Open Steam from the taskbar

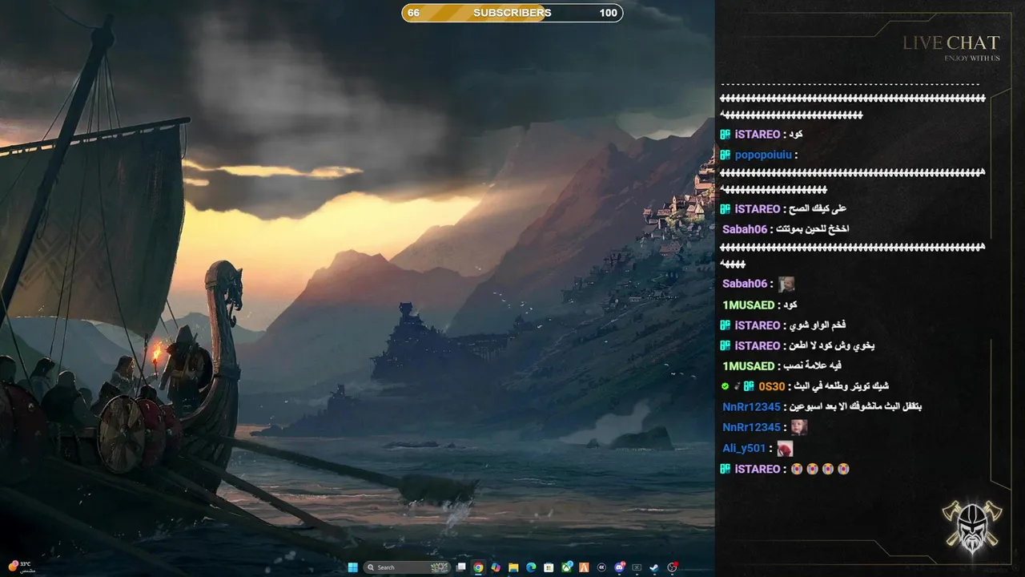click(654, 567)
